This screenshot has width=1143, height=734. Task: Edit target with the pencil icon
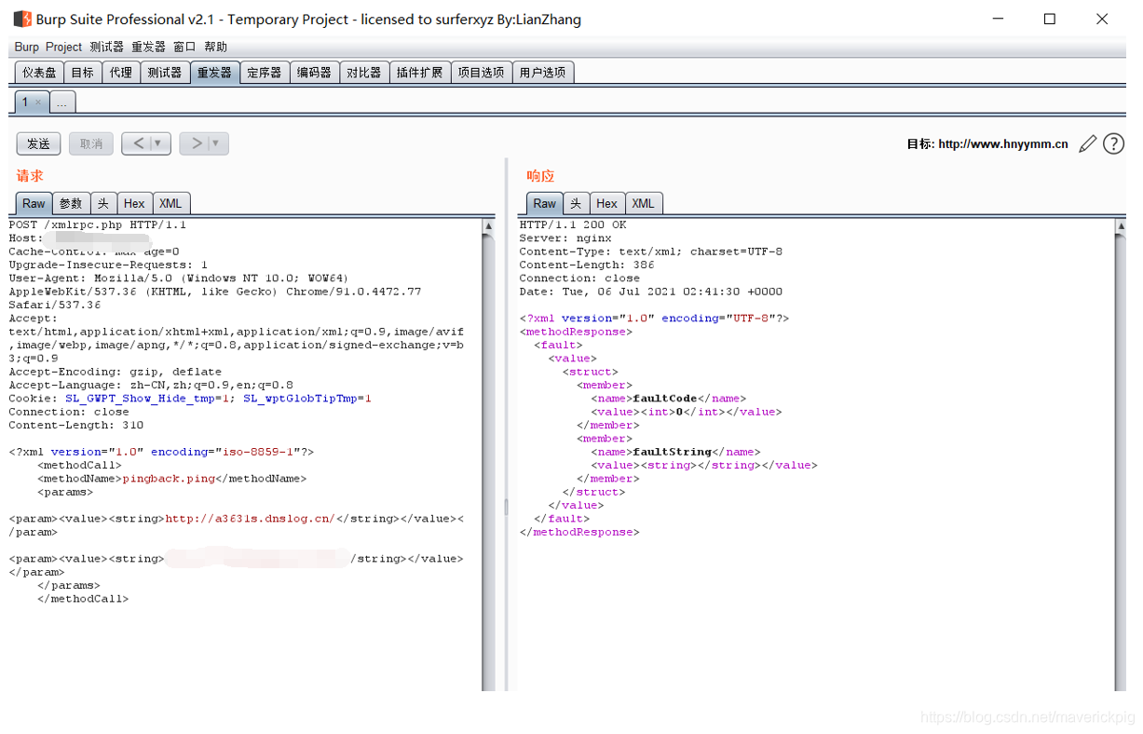click(x=1087, y=143)
